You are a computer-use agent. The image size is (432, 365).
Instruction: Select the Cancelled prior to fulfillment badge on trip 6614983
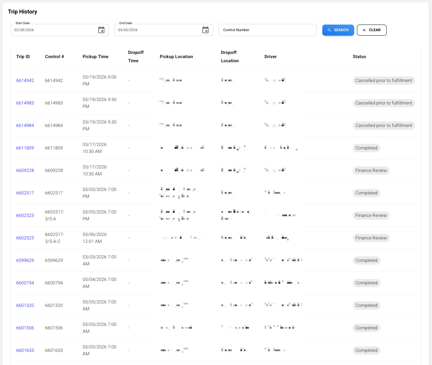click(384, 103)
